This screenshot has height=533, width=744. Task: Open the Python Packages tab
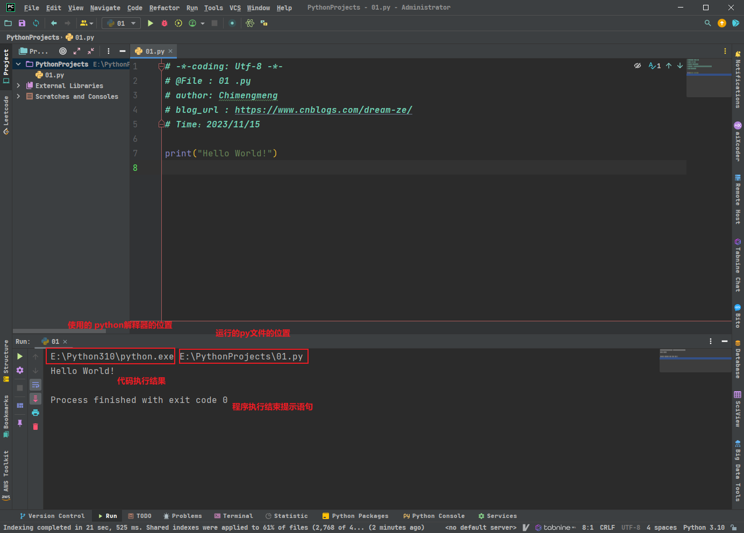coord(355,516)
